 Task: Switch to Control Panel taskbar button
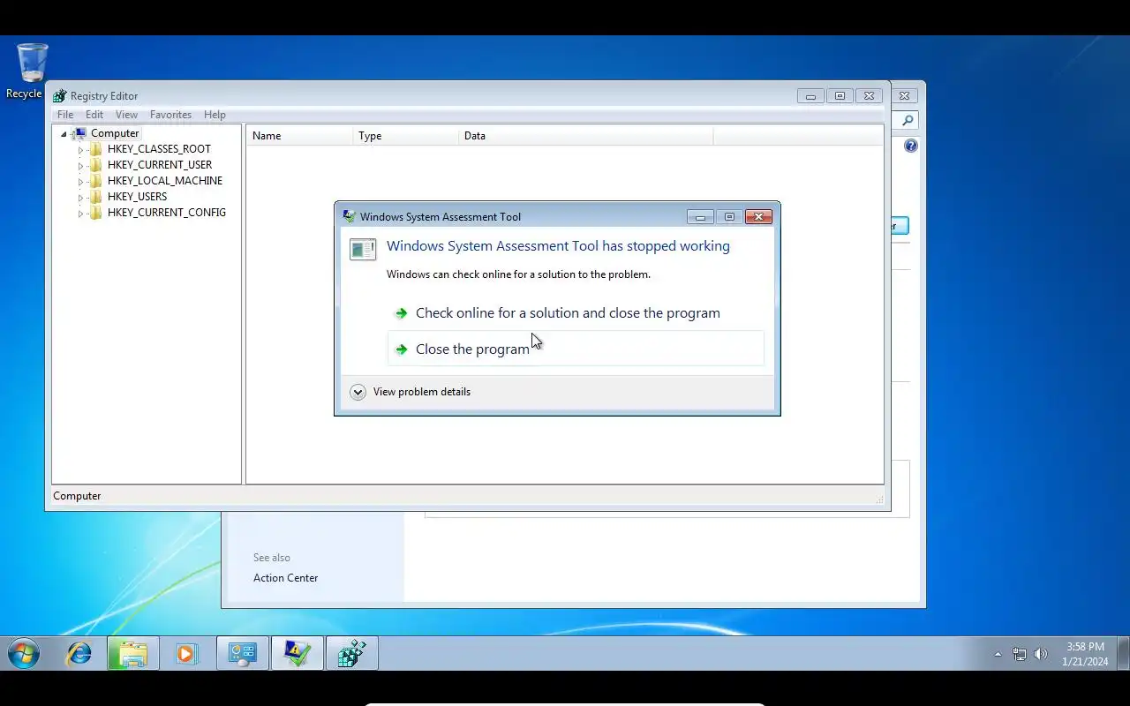242,654
